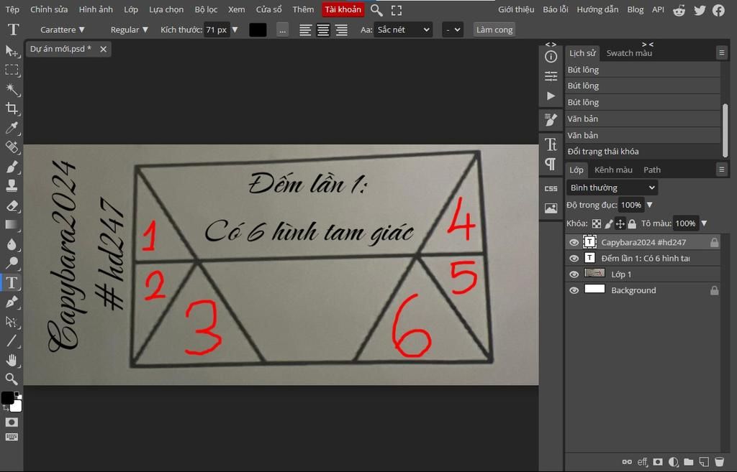Select the Move tool
Image resolution: width=737 pixels, height=472 pixels.
(12, 51)
